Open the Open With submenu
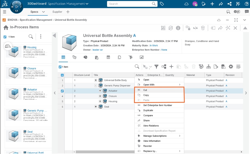 click(159, 85)
